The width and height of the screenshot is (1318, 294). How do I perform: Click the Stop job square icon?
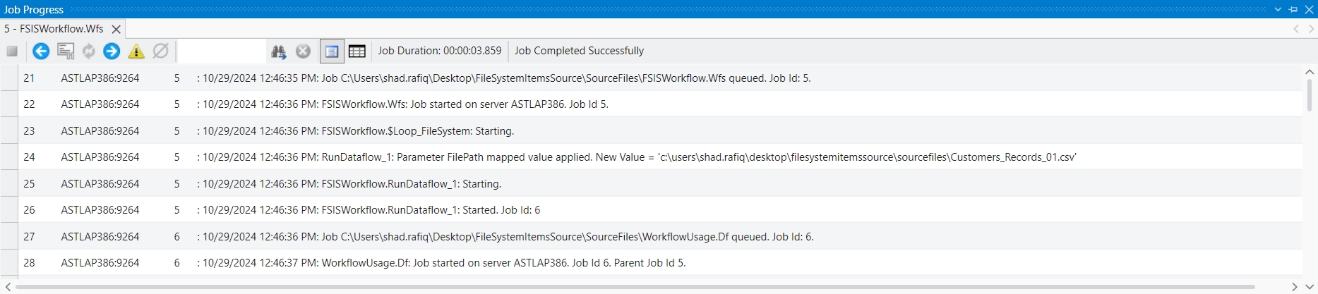(x=12, y=51)
